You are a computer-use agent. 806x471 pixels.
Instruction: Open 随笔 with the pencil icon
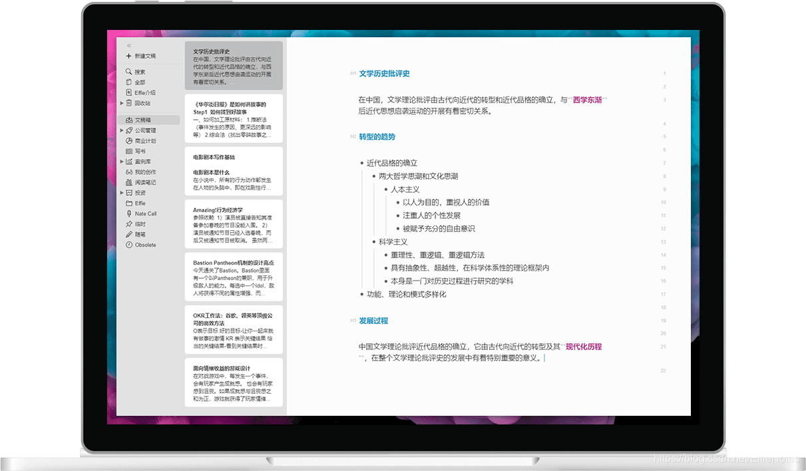(140, 234)
